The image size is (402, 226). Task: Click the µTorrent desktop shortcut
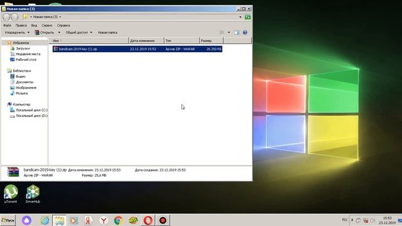click(11, 194)
